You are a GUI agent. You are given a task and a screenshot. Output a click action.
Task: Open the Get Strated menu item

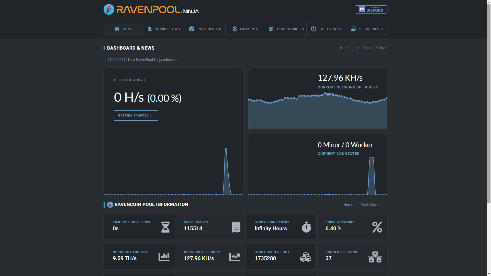click(x=327, y=29)
